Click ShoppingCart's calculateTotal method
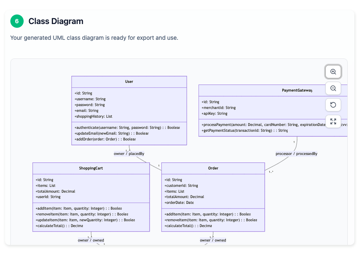The image size is (361, 254). point(59,226)
